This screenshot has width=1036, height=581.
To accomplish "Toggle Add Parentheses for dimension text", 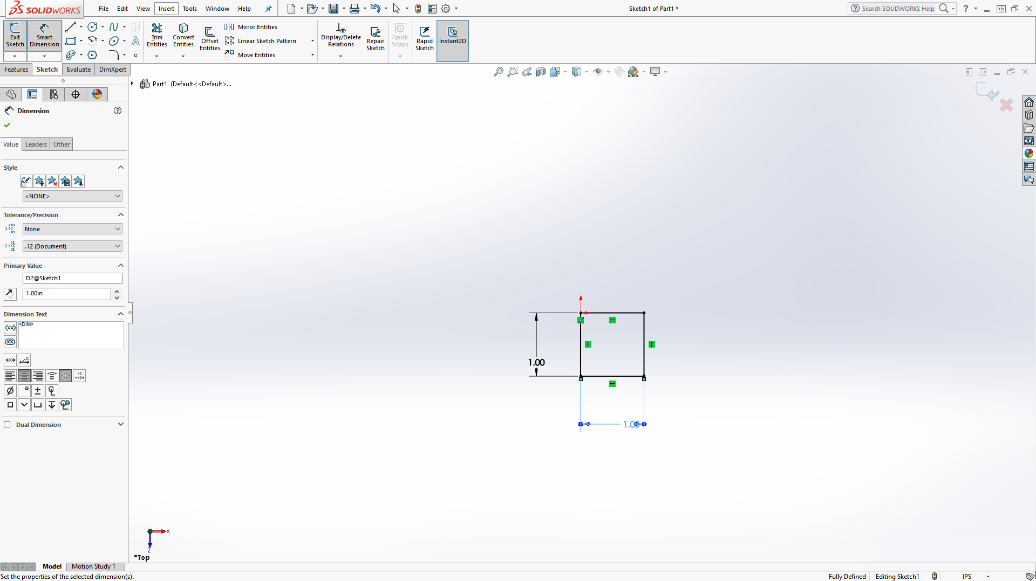I will point(10,328).
